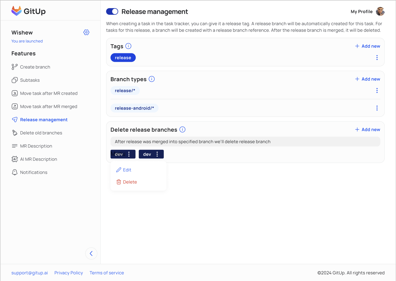The width and height of the screenshot is (396, 281).
Task: Click the release-android/* branch type chip
Action: click(x=134, y=108)
